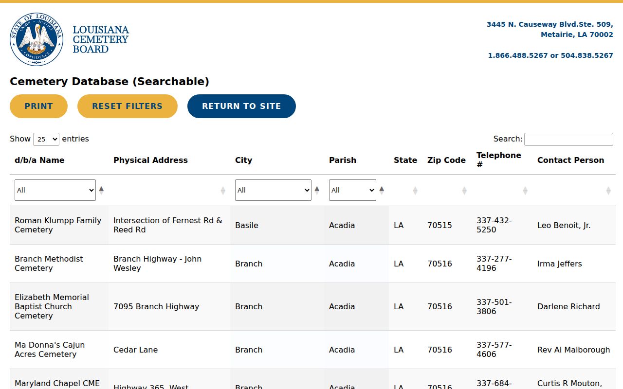Click the 1.866.488.5267 phone number text
Image resolution: width=623 pixels, height=389 pixels.
[518, 55]
